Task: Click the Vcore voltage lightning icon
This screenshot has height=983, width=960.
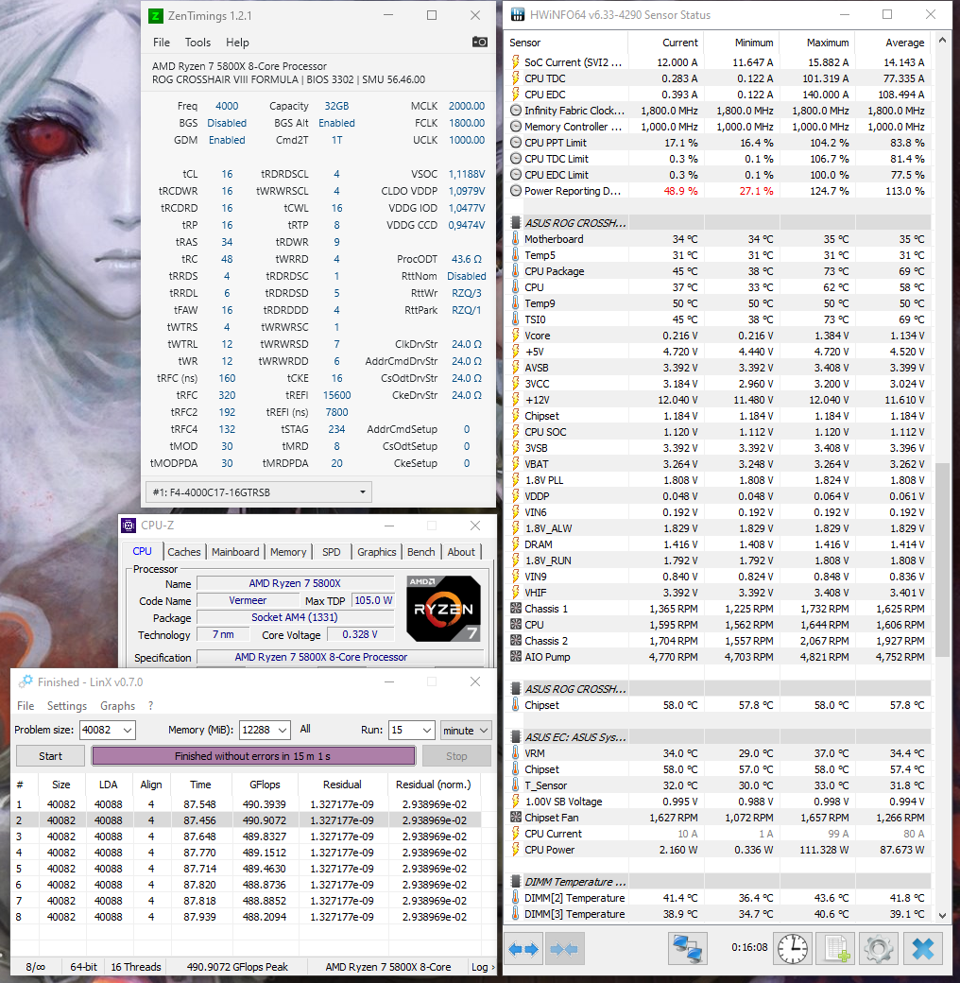Action: pyautogui.click(x=515, y=336)
